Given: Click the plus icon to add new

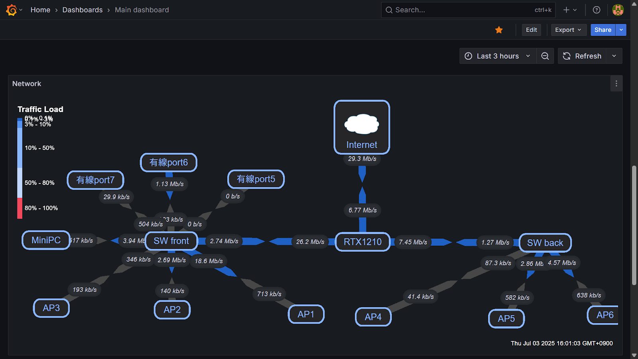Looking at the screenshot, I should [x=566, y=10].
